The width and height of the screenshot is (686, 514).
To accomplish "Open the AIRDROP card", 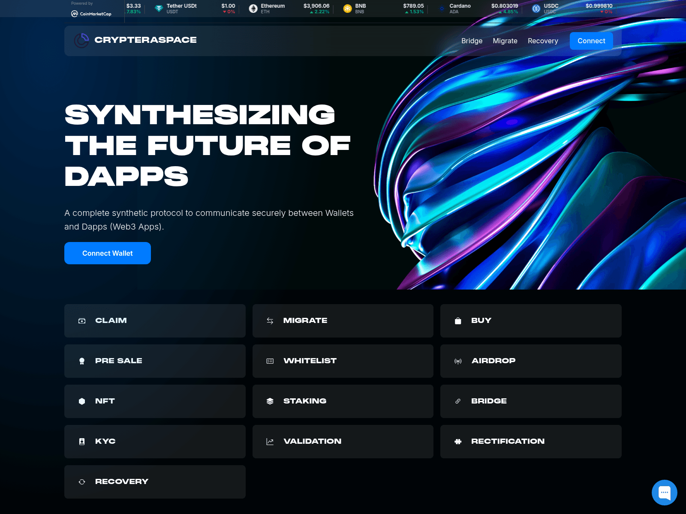I will pos(531,361).
